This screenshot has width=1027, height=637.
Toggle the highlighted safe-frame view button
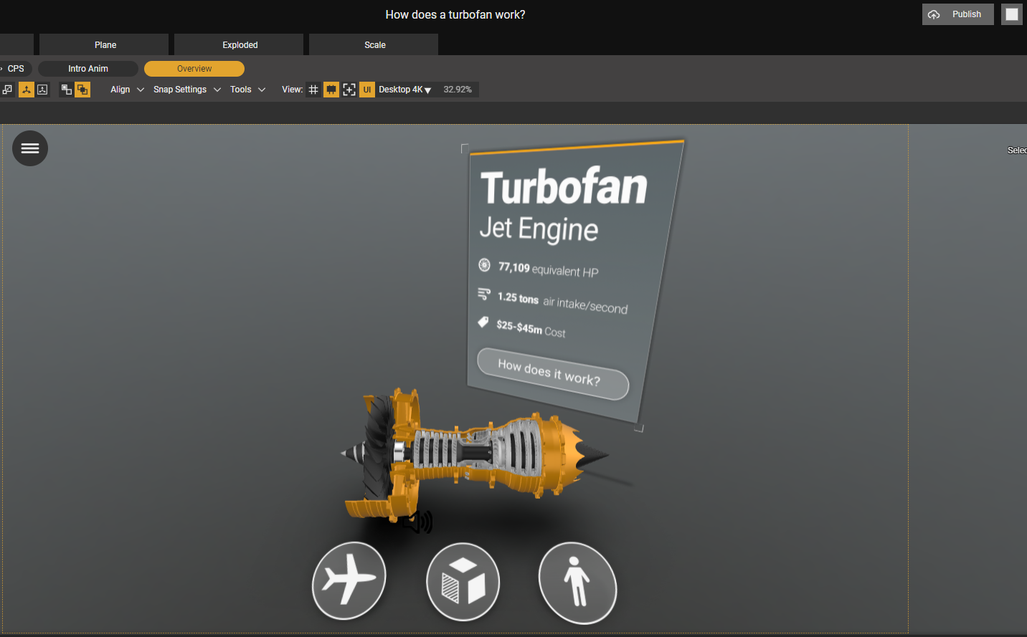click(331, 90)
